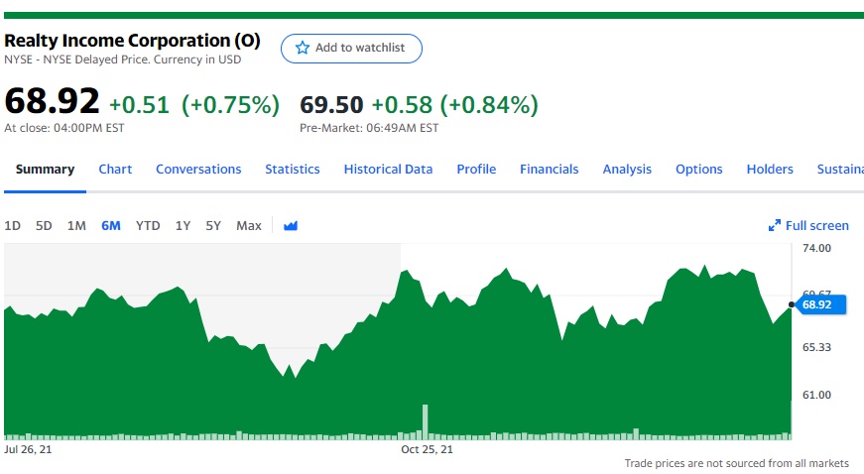Click the Oct 25, 21 date label
The height and width of the screenshot is (474, 864).
[x=428, y=449]
